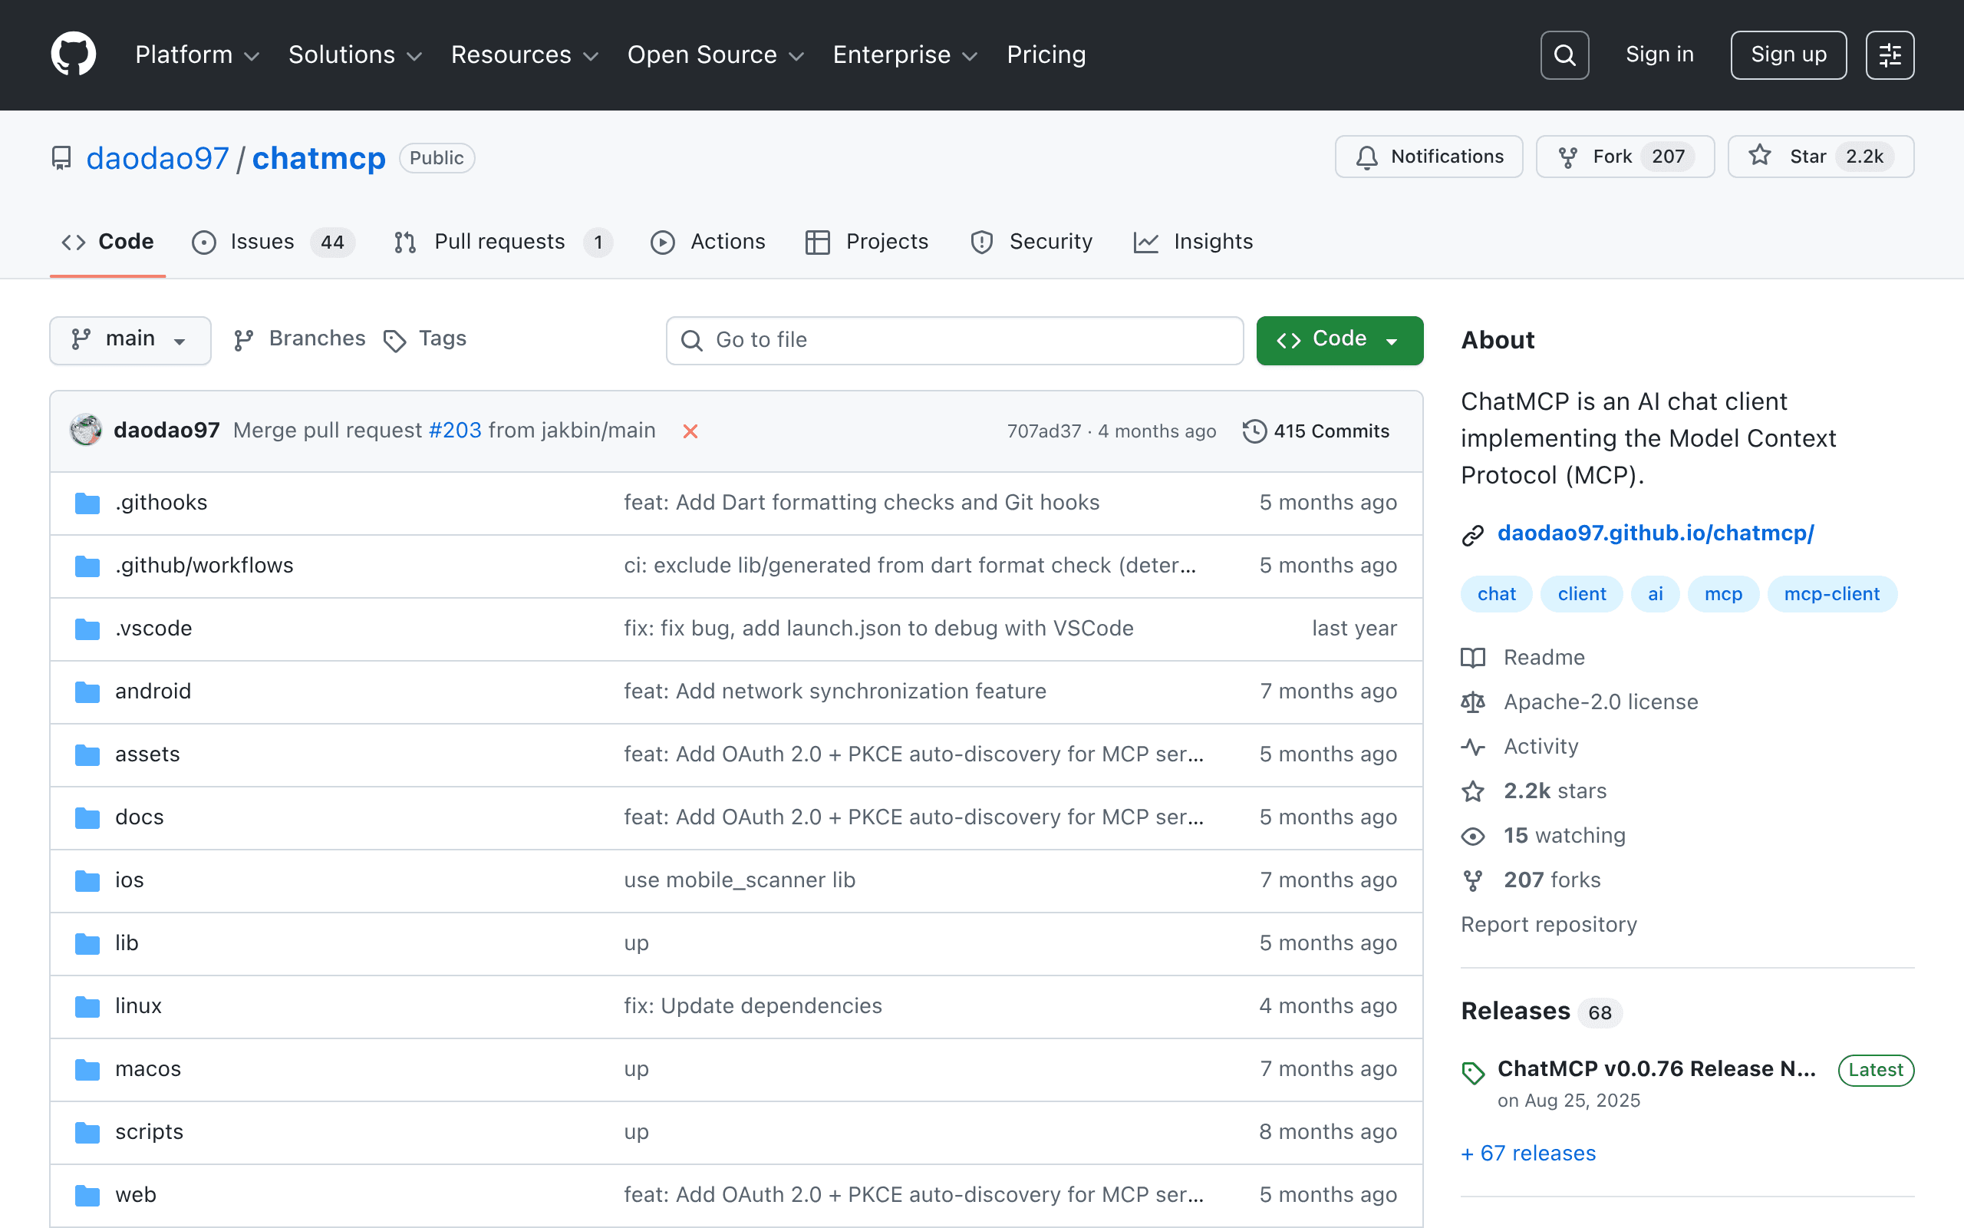Click the forks icon in About
The width and height of the screenshot is (1964, 1228).
(x=1472, y=880)
